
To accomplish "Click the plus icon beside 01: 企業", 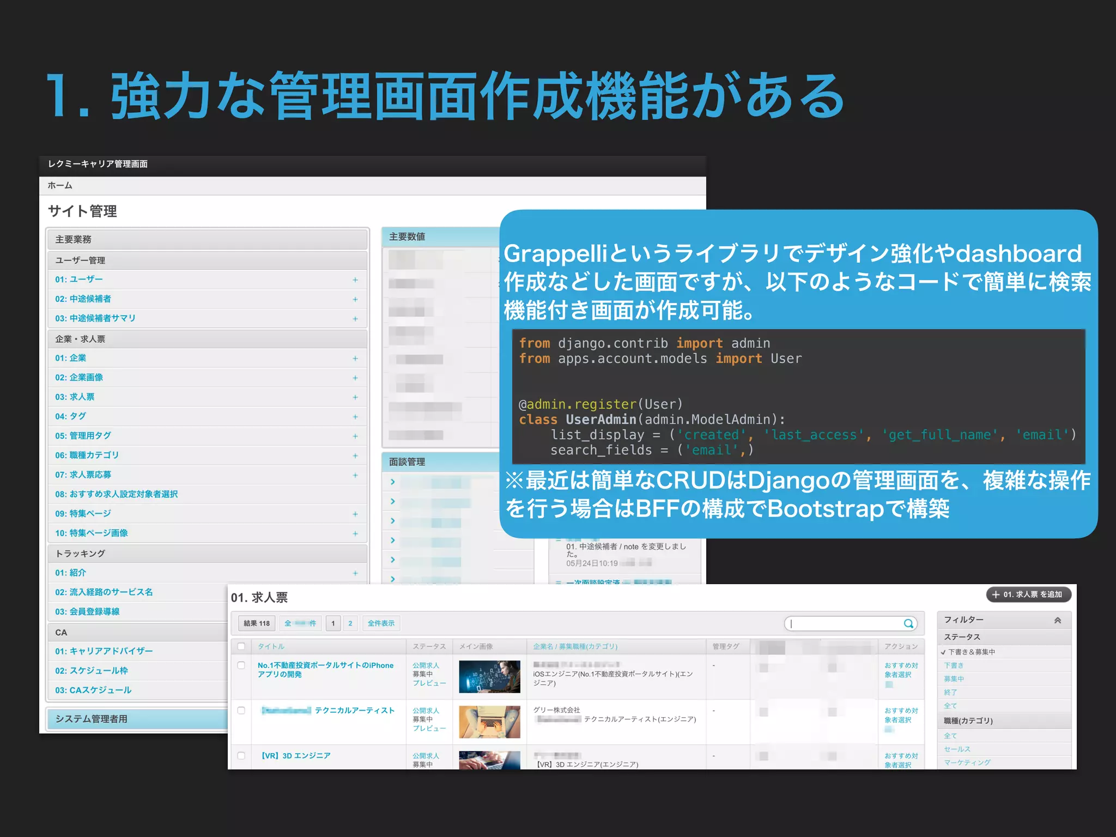I will tap(355, 358).
